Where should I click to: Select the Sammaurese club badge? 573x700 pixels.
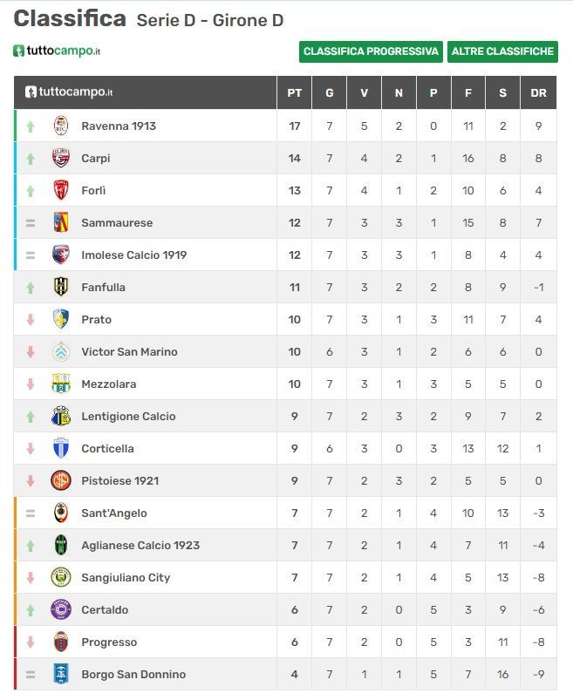(x=61, y=222)
